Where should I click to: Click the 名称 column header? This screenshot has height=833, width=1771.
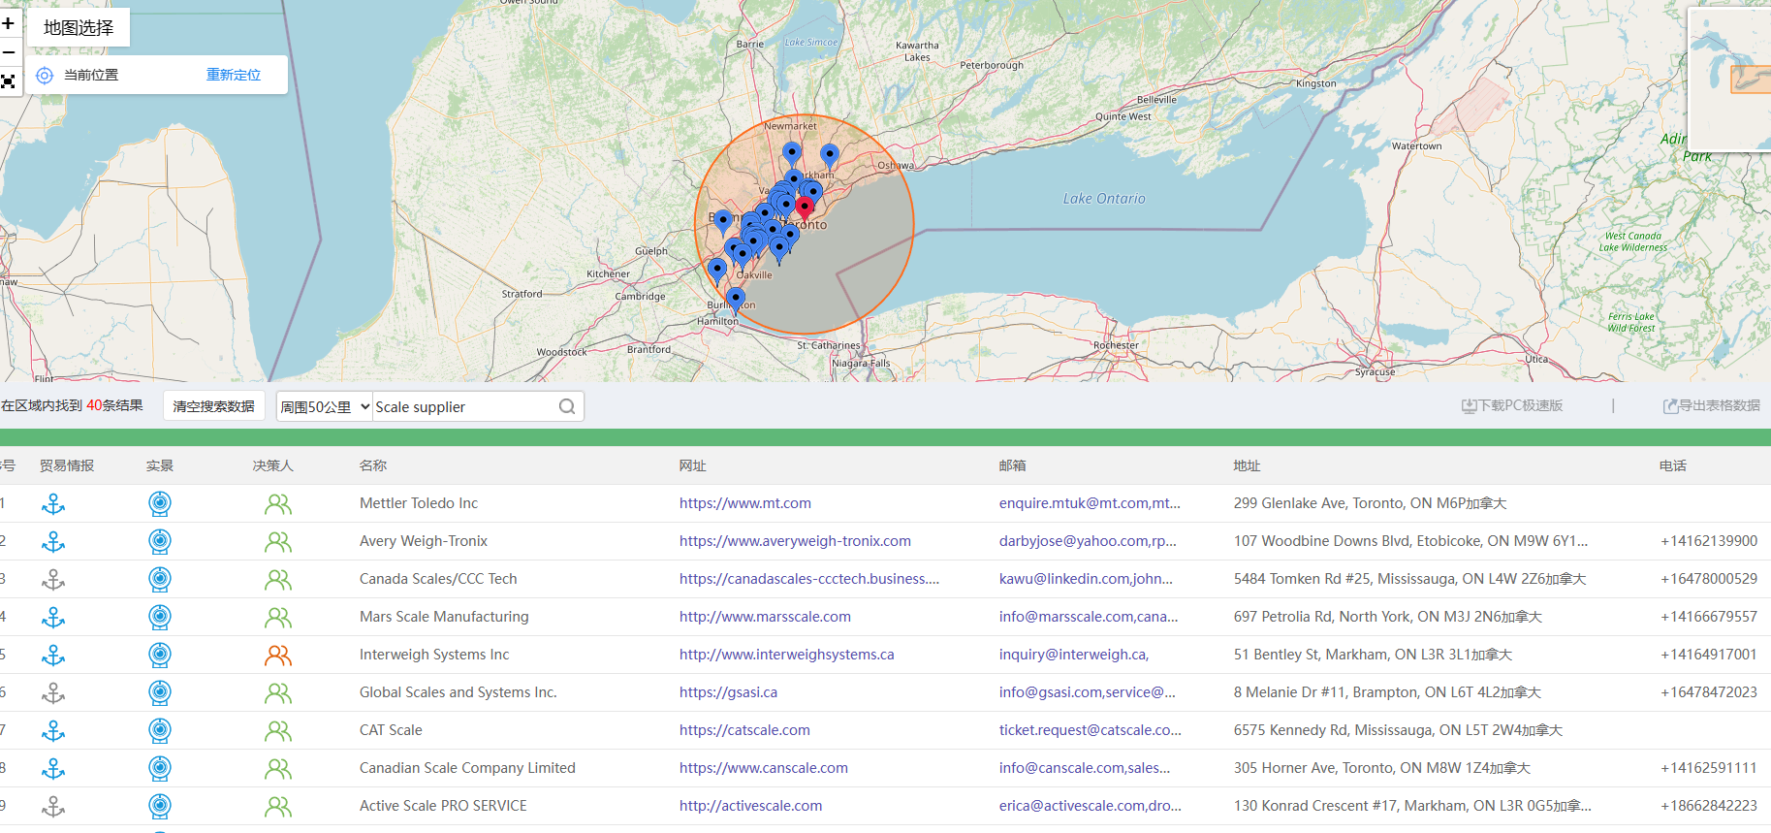[x=373, y=465]
